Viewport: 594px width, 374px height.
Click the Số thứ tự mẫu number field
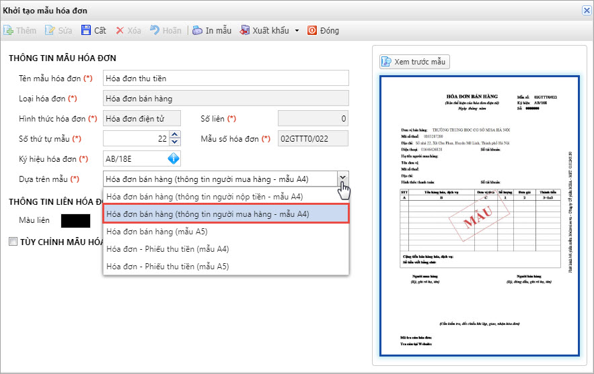point(136,138)
